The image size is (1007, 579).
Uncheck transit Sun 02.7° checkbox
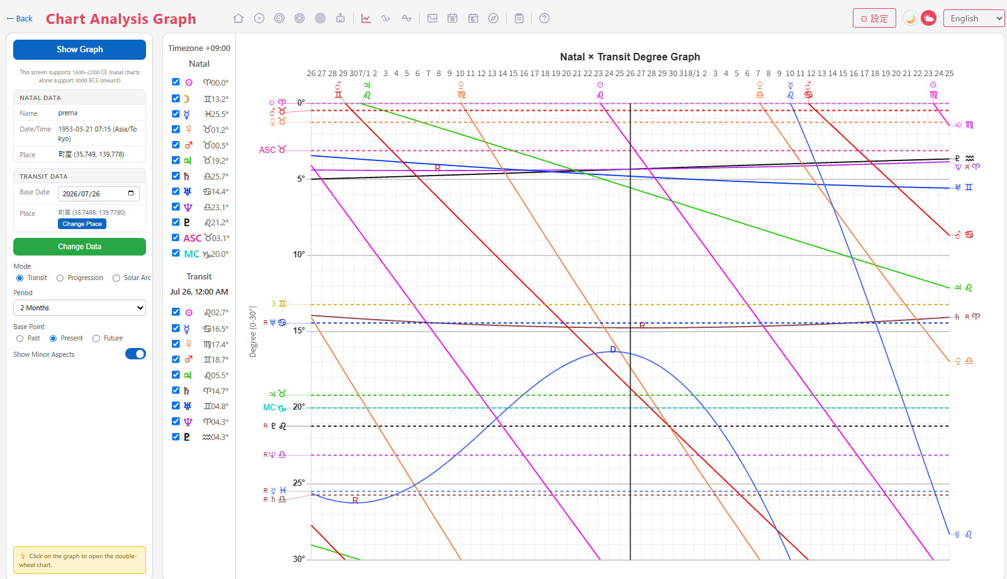[x=176, y=312]
